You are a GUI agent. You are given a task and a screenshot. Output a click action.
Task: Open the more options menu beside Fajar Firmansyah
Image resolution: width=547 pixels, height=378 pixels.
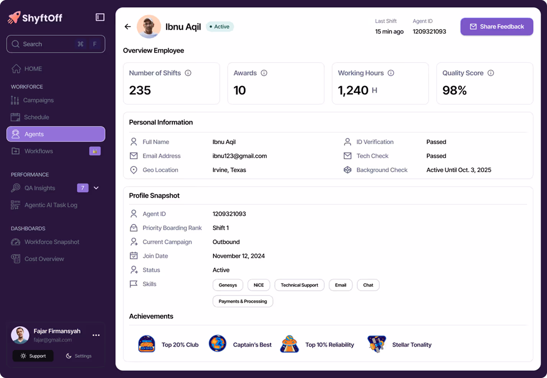pos(96,335)
